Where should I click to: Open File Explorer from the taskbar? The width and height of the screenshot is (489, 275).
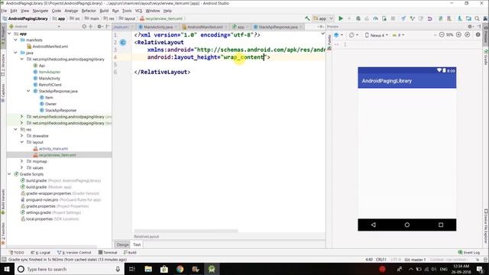[x=148, y=269]
